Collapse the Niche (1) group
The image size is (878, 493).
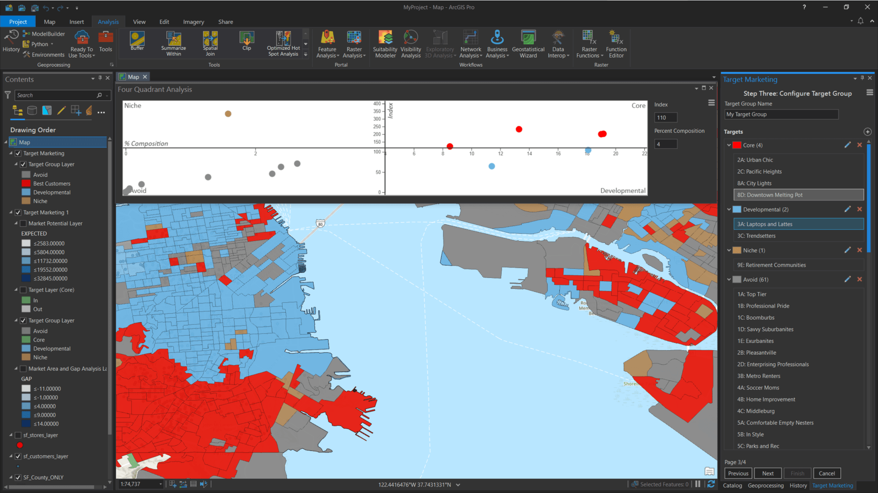click(728, 251)
